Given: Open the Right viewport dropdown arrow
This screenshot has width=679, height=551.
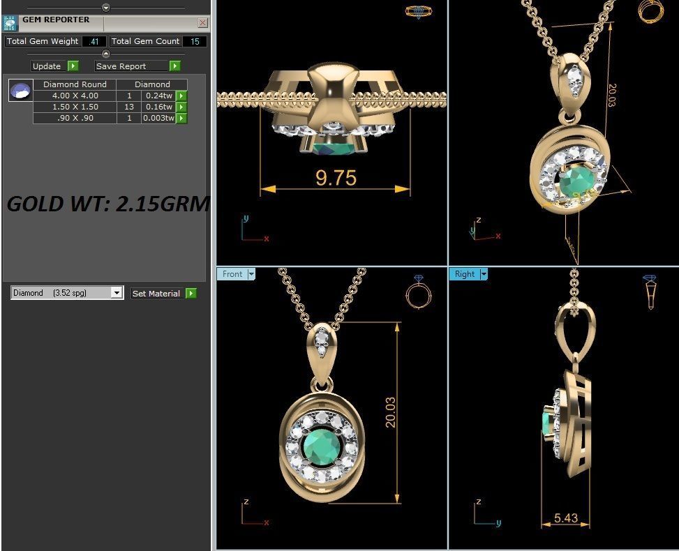Looking at the screenshot, I should point(484,274).
